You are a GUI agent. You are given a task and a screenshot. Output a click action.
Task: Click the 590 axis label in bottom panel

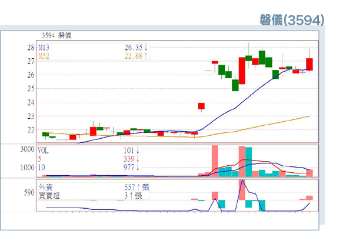[x=29, y=192]
